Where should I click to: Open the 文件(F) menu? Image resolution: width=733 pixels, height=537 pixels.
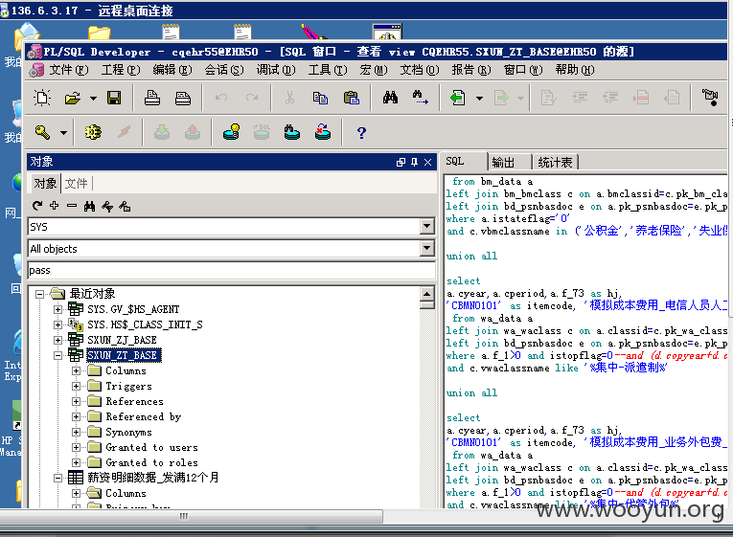tap(68, 70)
